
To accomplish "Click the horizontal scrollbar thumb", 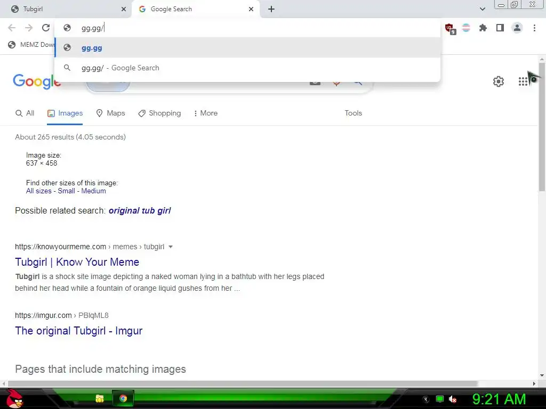I will tap(243, 383).
